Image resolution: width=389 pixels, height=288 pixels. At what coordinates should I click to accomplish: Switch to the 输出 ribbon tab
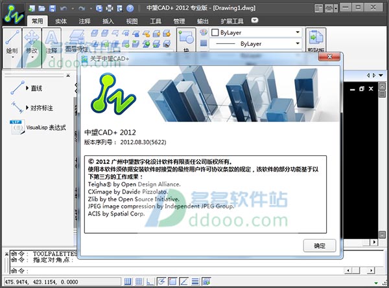tap(203, 21)
